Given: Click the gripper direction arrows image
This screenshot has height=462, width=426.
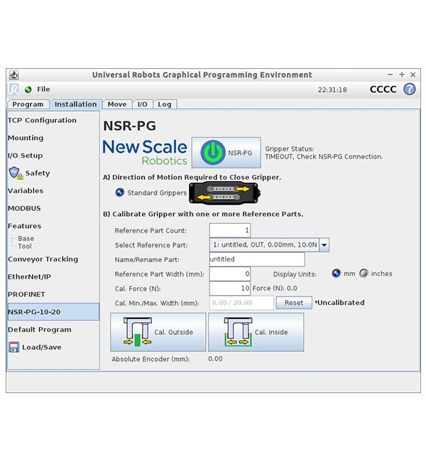Looking at the screenshot, I should tap(224, 193).
